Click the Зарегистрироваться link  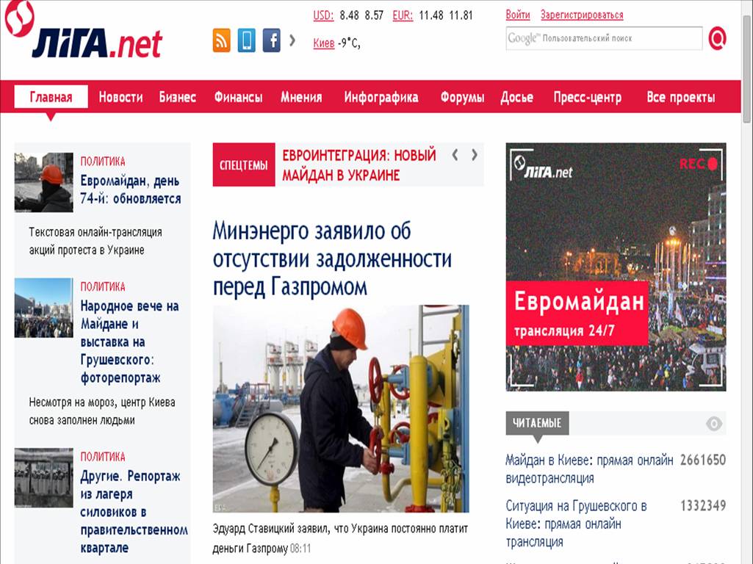pos(582,15)
